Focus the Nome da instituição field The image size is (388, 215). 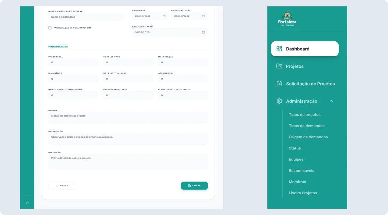[86, 17]
